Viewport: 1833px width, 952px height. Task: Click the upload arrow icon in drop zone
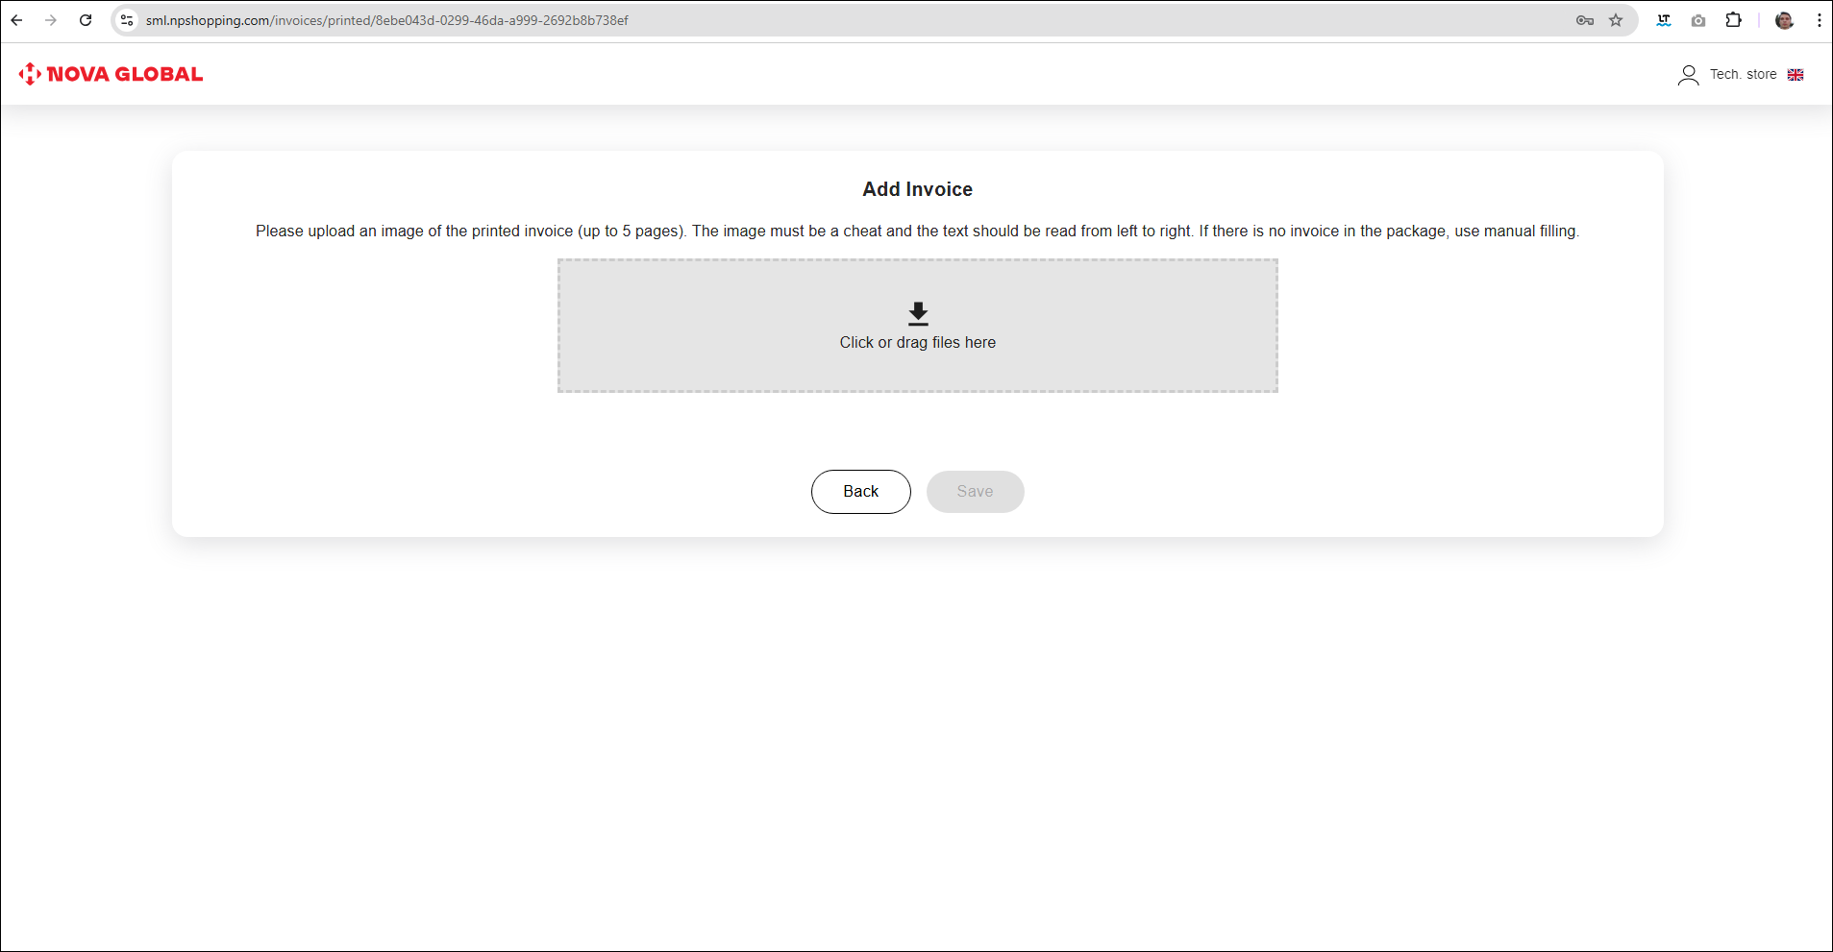point(918,313)
